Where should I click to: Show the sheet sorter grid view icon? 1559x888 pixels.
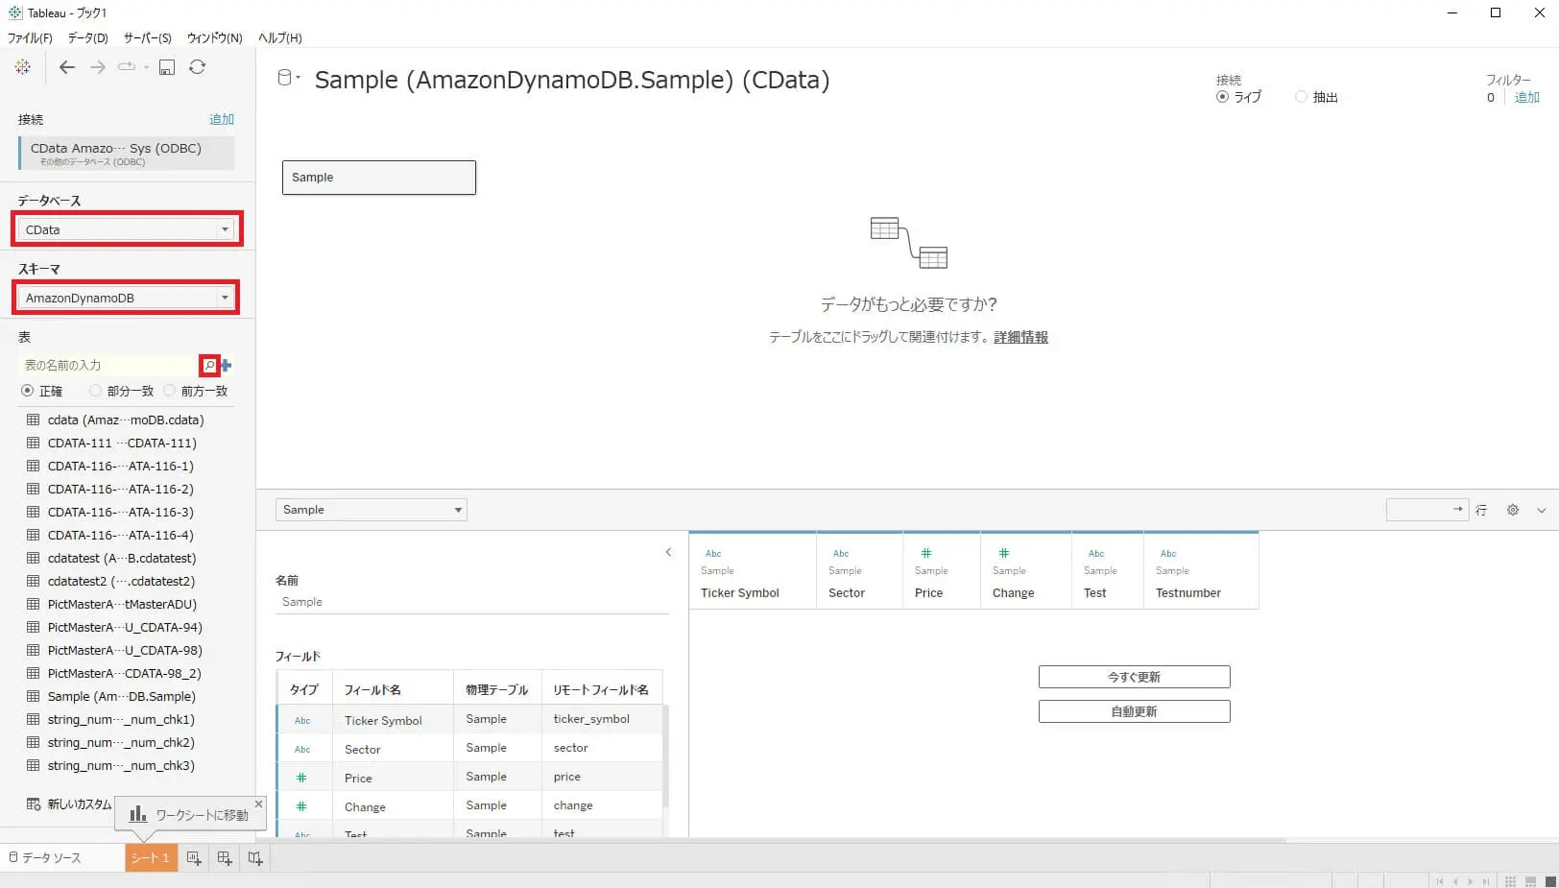(1511, 881)
